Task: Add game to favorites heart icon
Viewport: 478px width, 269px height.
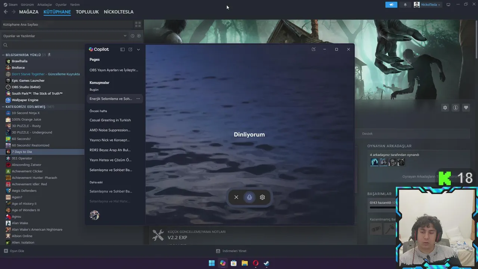Action: coord(466,108)
